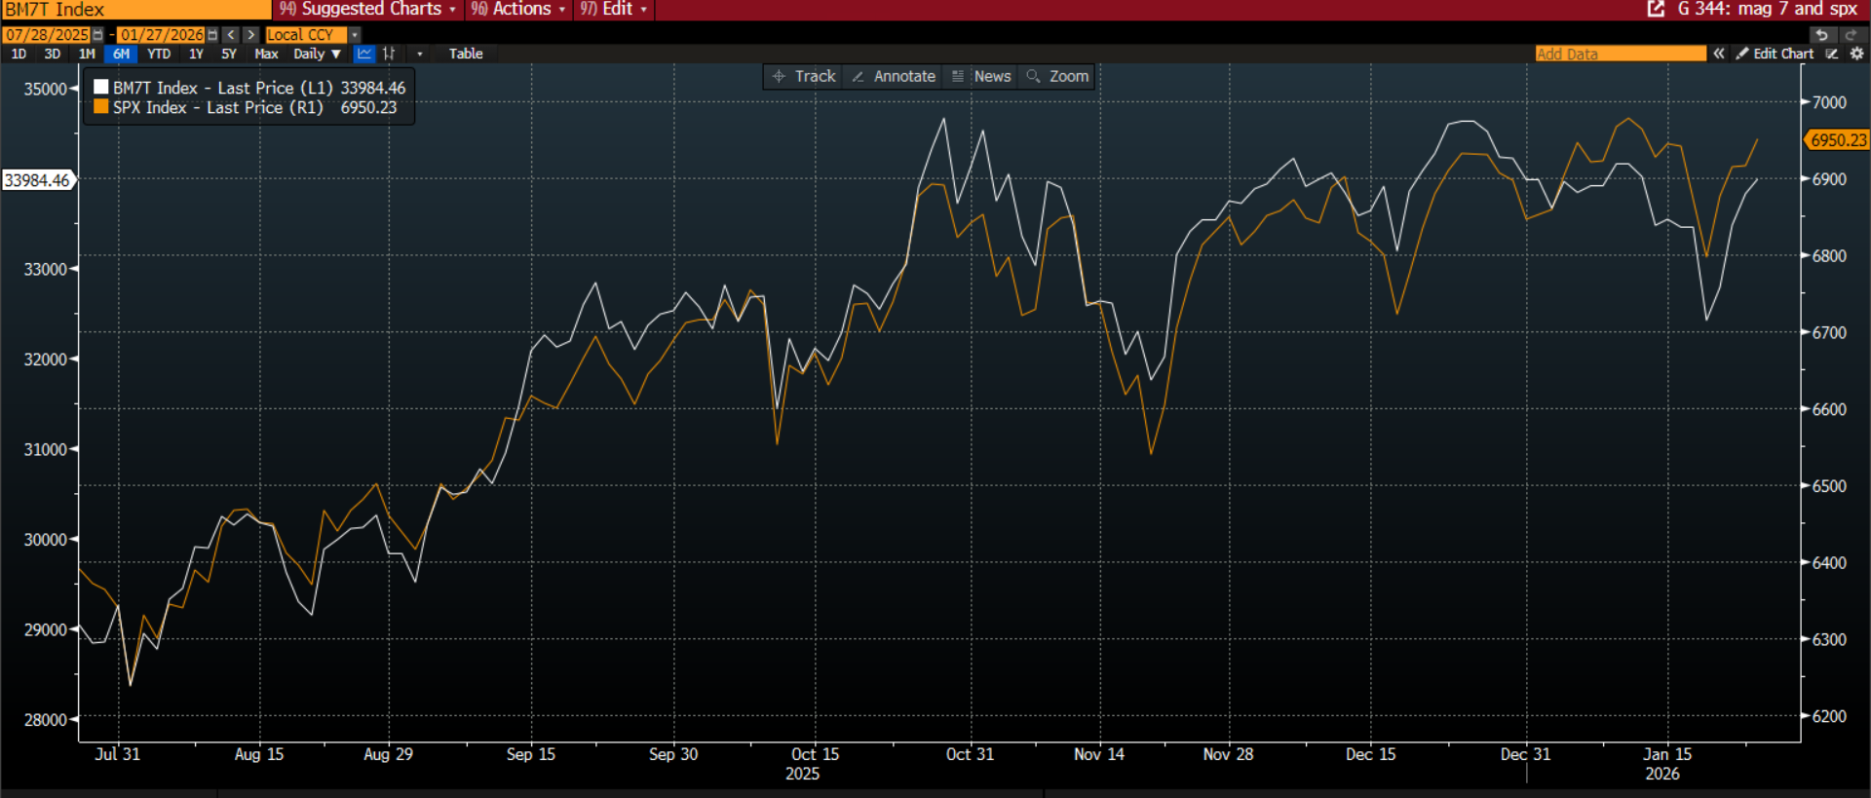Click the Edit Chart button
1871x798 pixels.
pos(1775,54)
